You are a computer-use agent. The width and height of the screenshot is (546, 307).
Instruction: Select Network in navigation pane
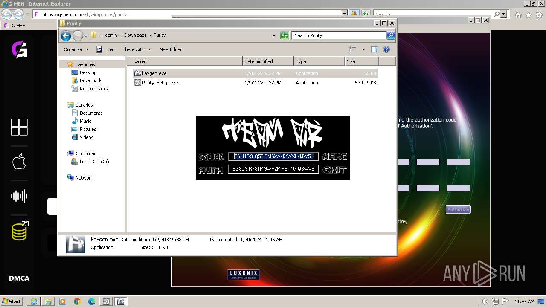pyautogui.click(x=84, y=178)
